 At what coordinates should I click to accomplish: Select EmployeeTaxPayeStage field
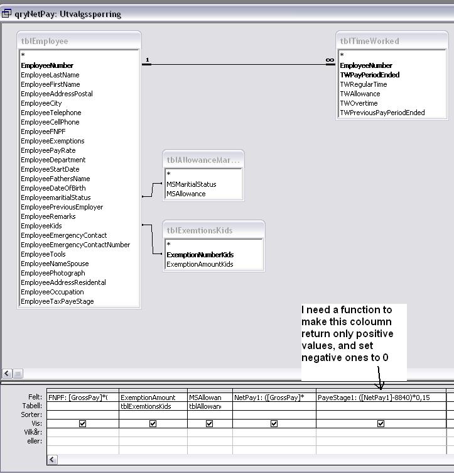[x=79, y=301]
